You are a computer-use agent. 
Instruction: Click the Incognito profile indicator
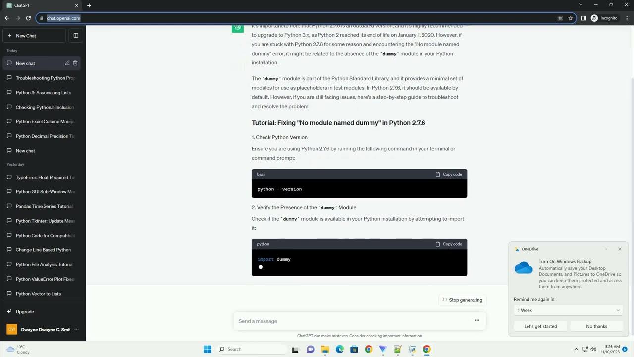(604, 18)
